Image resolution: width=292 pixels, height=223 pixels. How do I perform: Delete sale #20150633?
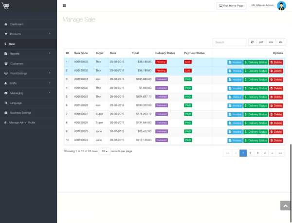(276, 62)
